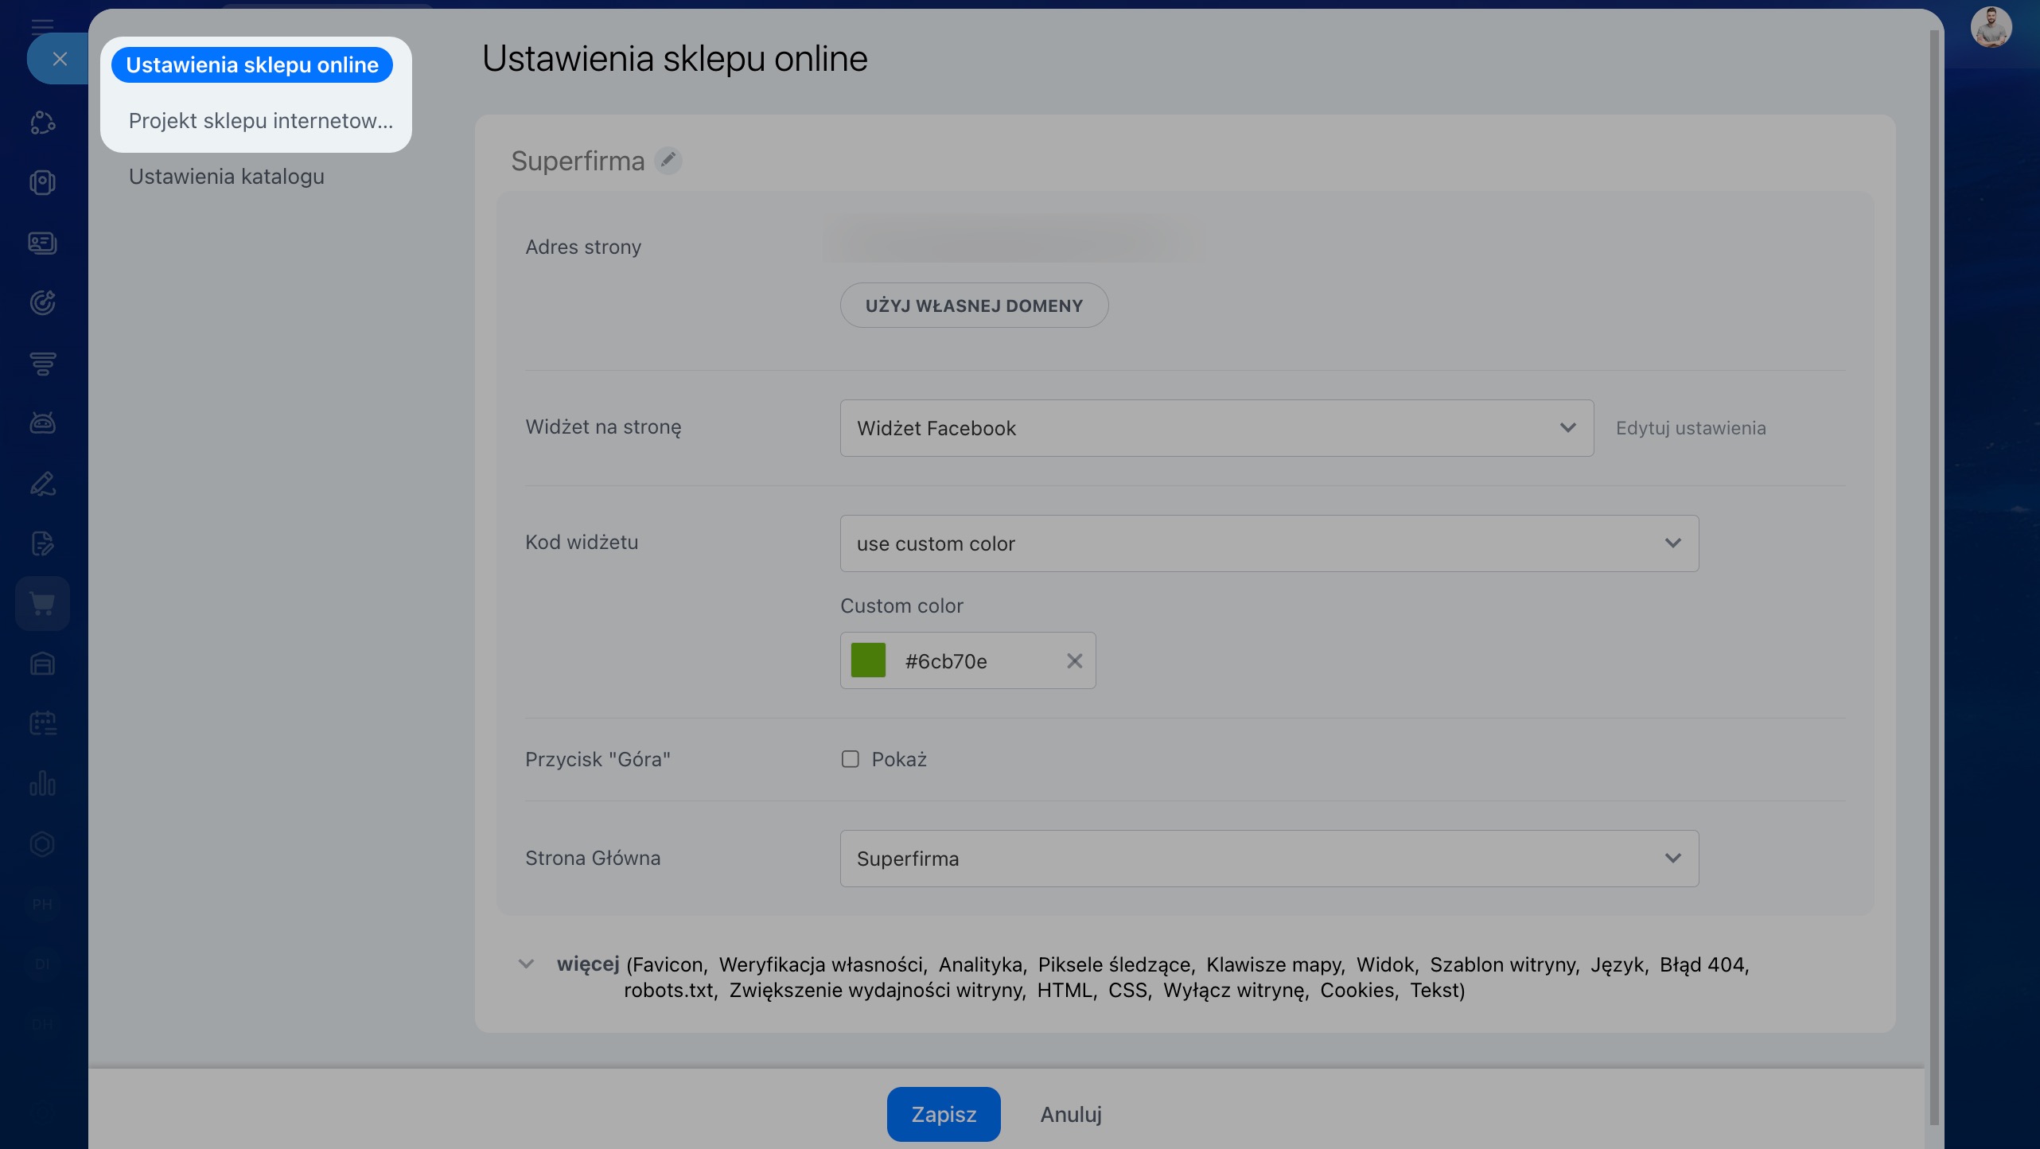Select Ustawienia katalogu menu item
2040x1149 pixels.
click(227, 177)
